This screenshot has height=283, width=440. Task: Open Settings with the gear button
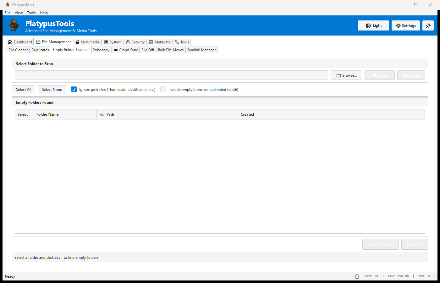(405, 26)
